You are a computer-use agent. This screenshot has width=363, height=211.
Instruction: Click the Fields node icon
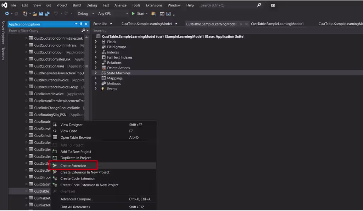click(x=104, y=42)
